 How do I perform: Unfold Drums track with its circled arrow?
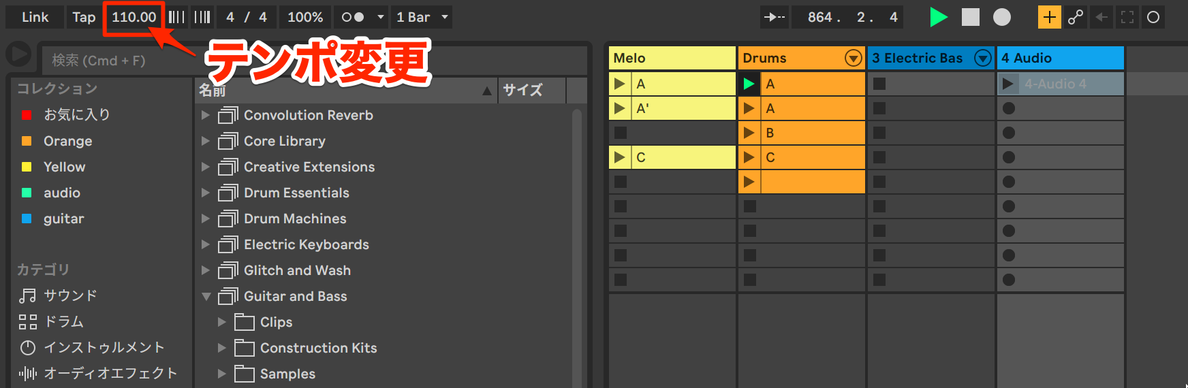(x=853, y=58)
